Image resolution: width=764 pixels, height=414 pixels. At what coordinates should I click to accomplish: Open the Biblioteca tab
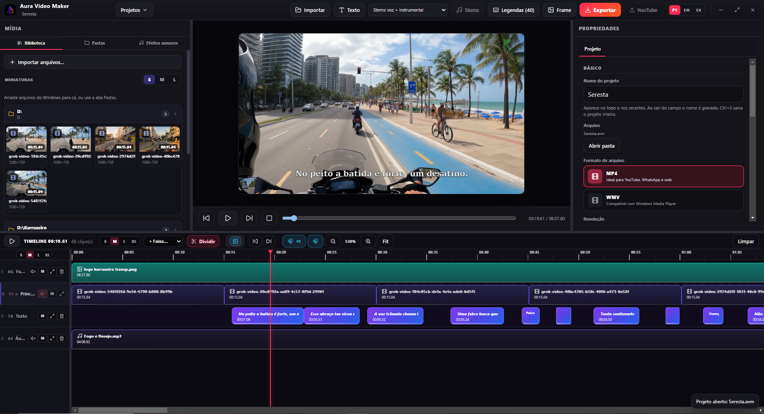pos(31,43)
